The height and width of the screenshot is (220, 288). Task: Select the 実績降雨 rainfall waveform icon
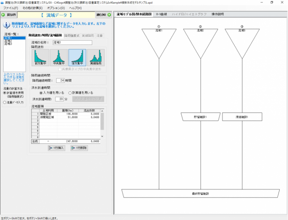click(x=96, y=57)
